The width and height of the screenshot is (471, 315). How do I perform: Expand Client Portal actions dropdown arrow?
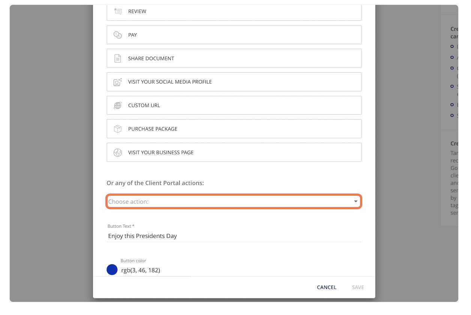[x=355, y=201]
